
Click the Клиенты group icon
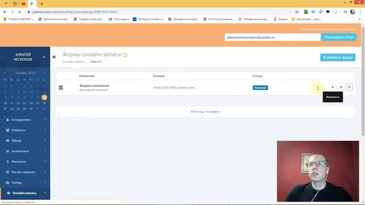[7, 130]
